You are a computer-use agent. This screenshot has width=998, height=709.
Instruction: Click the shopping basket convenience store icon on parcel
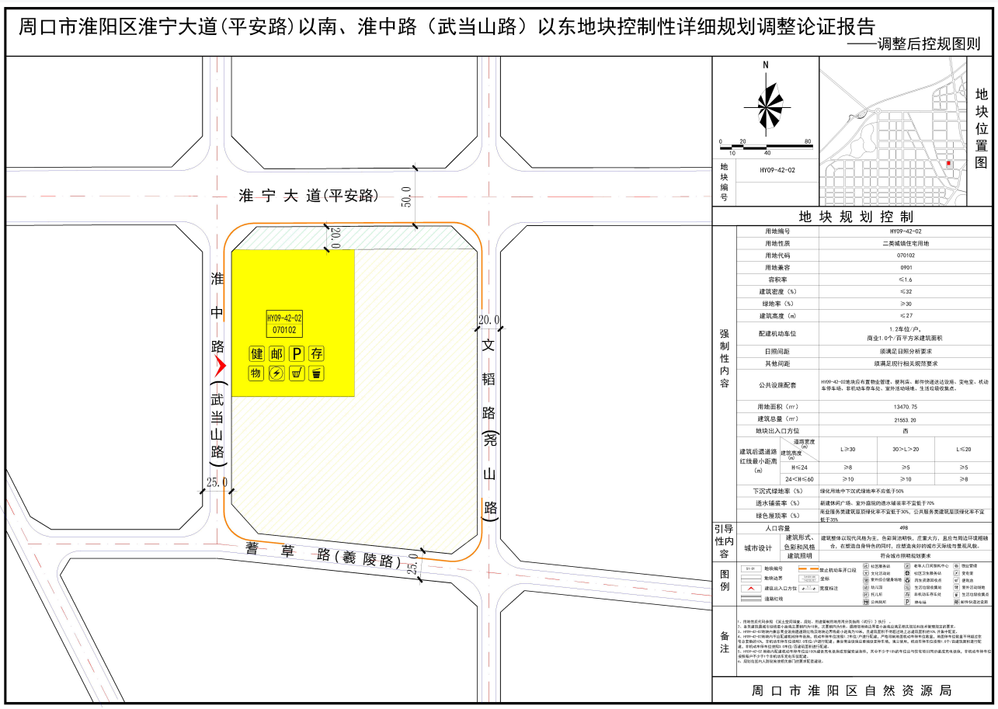pyautogui.click(x=296, y=374)
